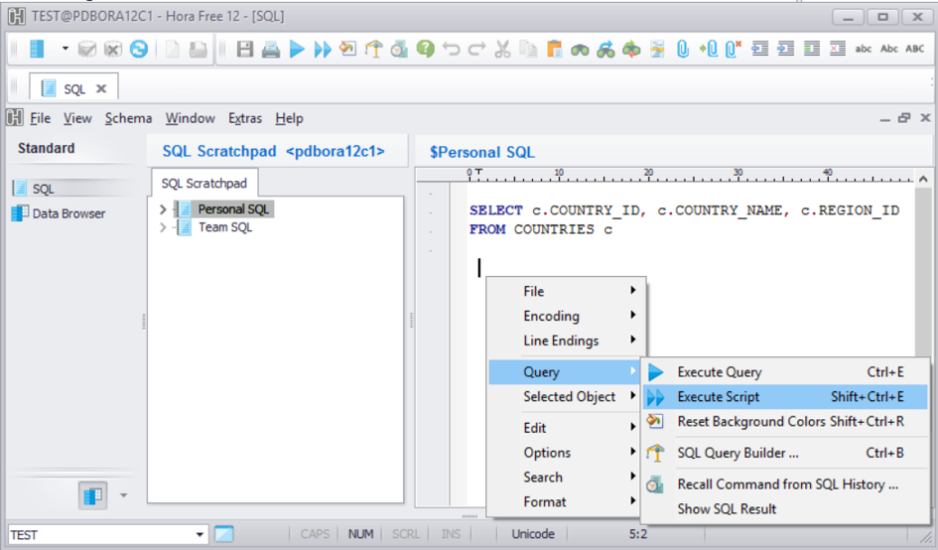Click the green Help question mark icon
This screenshot has width=938, height=550.
426,49
